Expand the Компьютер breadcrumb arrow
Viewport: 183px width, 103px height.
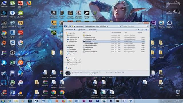coord(84,26)
